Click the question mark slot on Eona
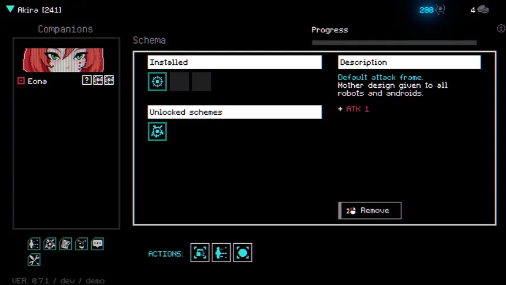The image size is (506, 285). click(86, 80)
